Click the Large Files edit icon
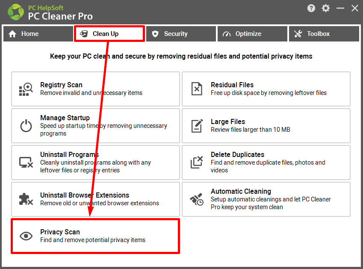 197,126
